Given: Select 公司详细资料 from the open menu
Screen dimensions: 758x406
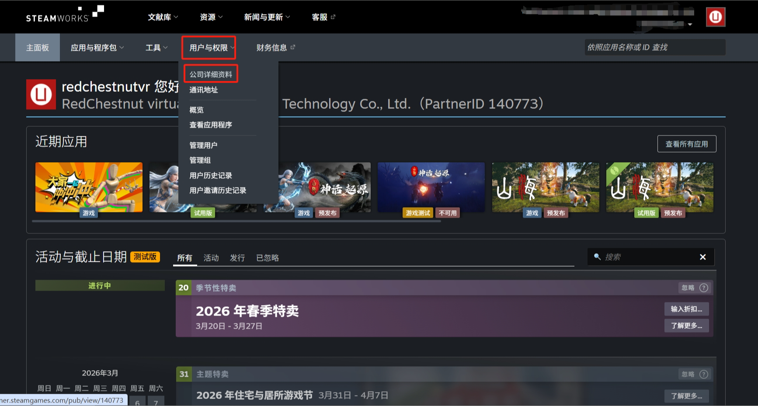Looking at the screenshot, I should tap(211, 74).
